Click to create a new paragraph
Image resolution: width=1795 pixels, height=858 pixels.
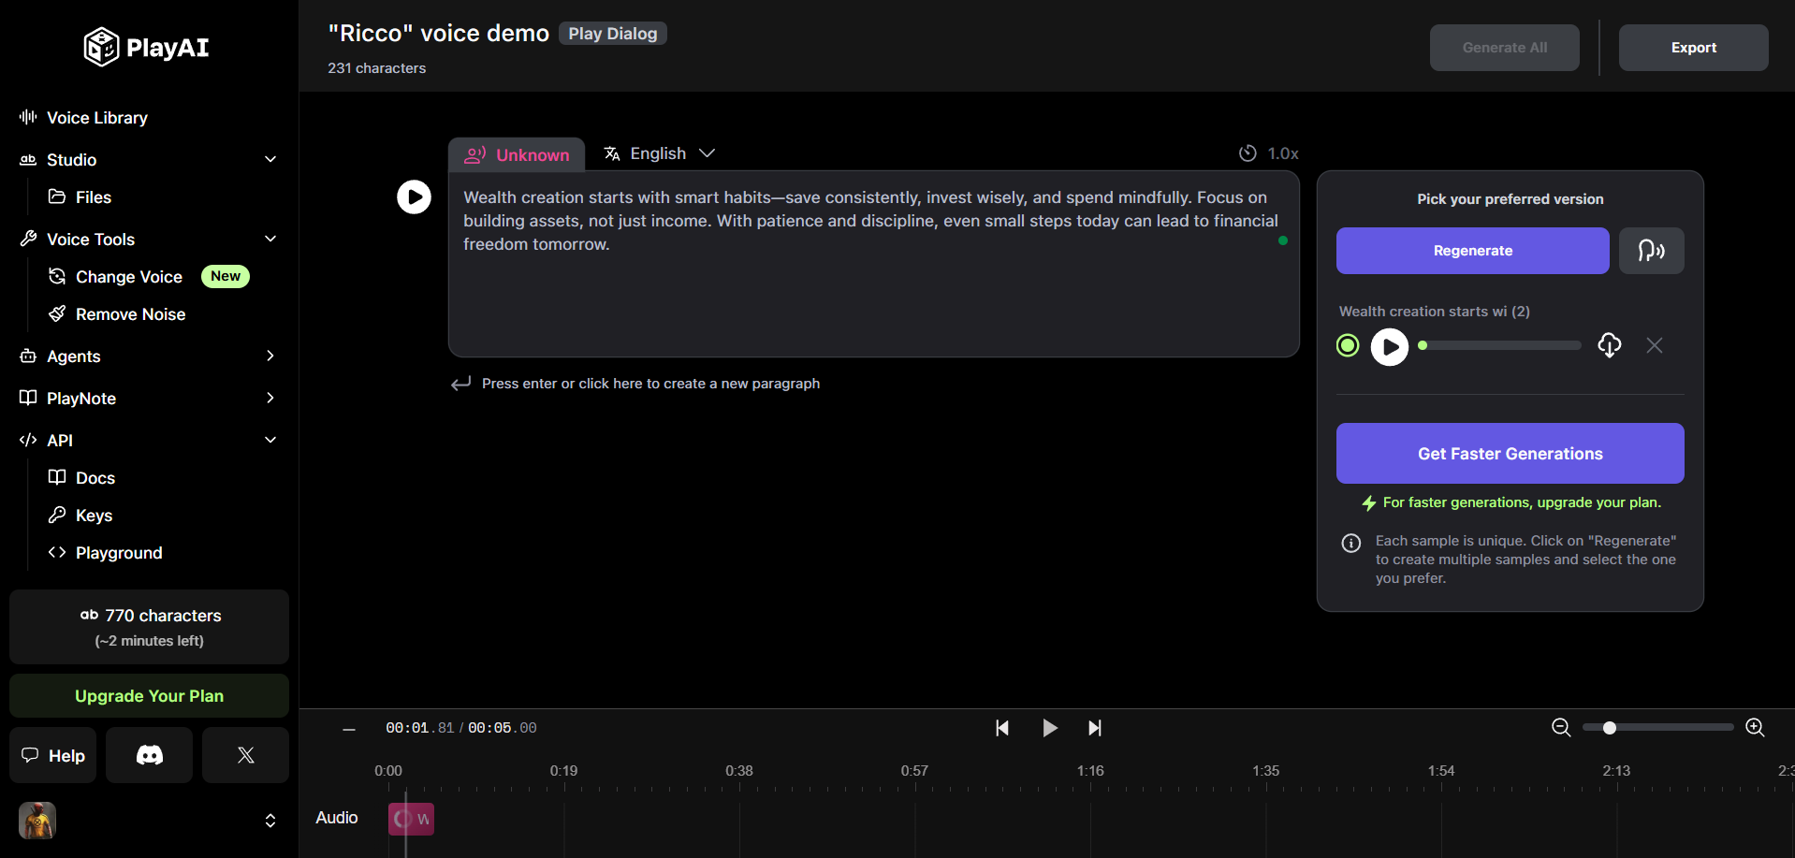click(635, 384)
